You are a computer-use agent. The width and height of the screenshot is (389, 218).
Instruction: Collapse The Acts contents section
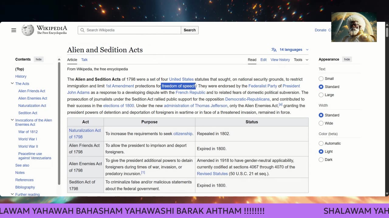point(12,84)
